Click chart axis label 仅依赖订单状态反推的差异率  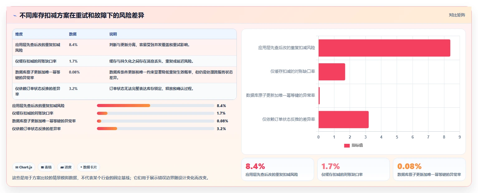(x=289, y=119)
